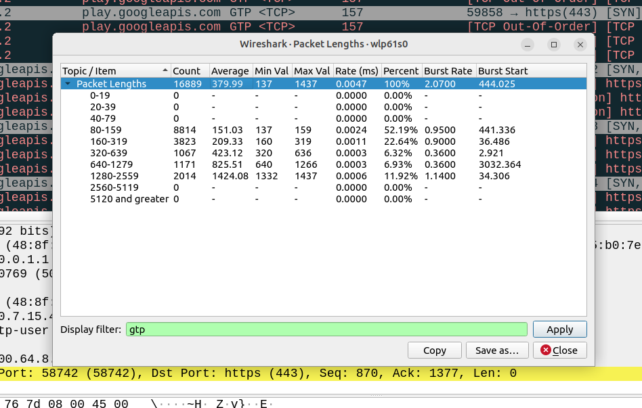642x408 pixels.
Task: Select the 640-1279 length row
Action: coord(324,164)
